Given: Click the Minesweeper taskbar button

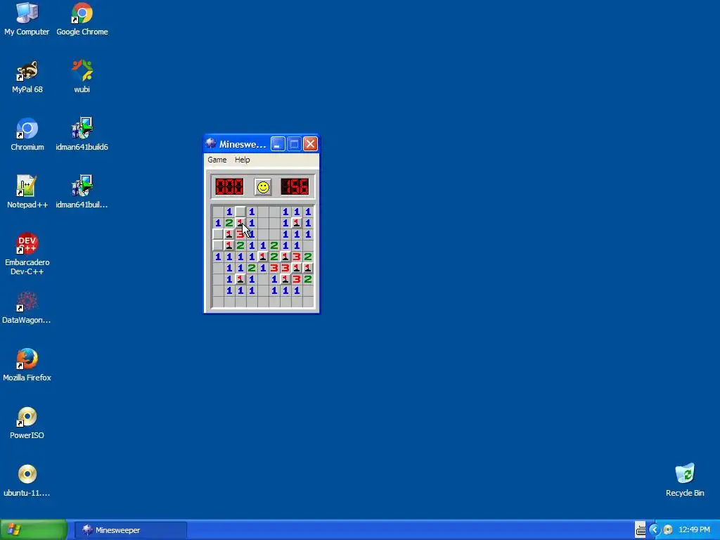Looking at the screenshot, I should pos(131,530).
